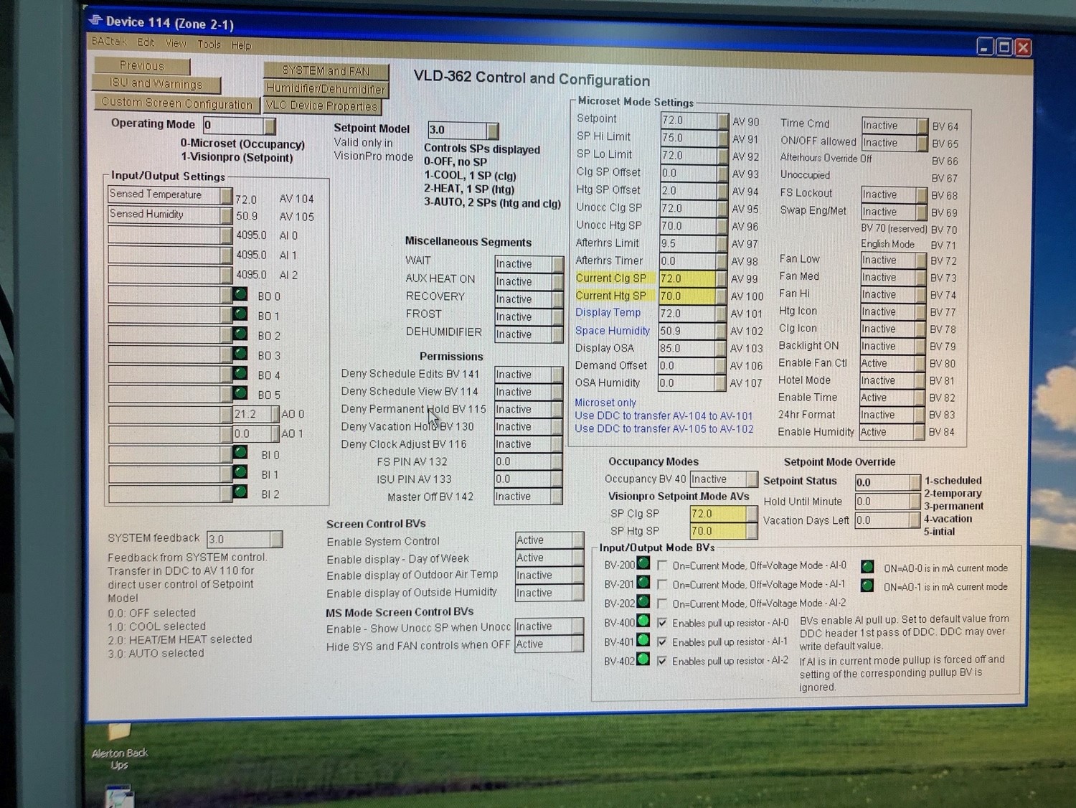Click the AO-0 mA current mode indicator

point(867,567)
